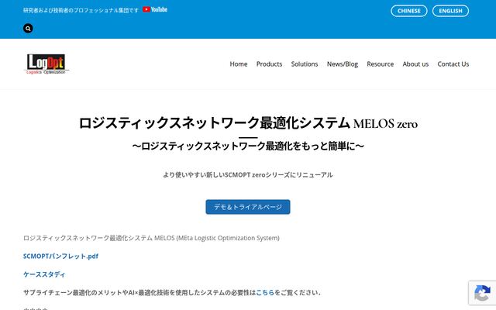496x310 pixels.
Task: Open the LogOpt logo homepage
Action: coord(46,64)
